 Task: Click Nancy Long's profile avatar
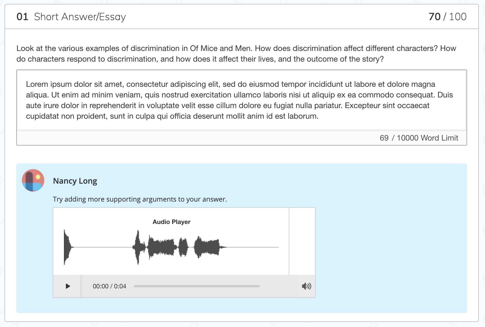(33, 180)
